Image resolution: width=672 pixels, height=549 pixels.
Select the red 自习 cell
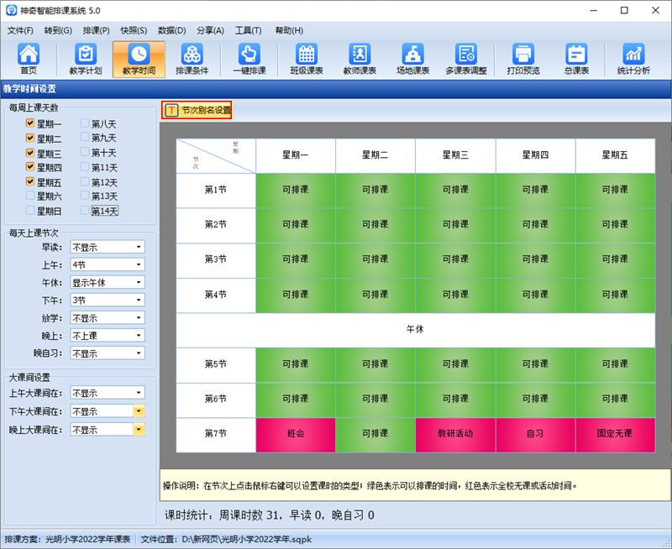point(535,434)
